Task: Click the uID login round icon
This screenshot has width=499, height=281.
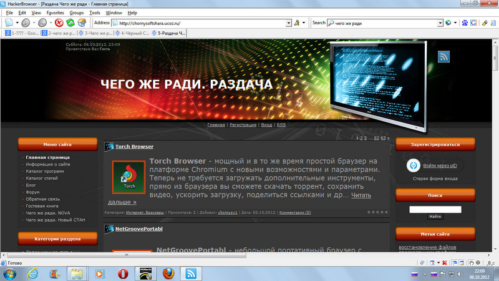Action: (414, 165)
